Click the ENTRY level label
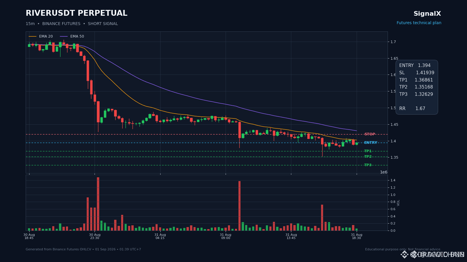 coord(371,143)
